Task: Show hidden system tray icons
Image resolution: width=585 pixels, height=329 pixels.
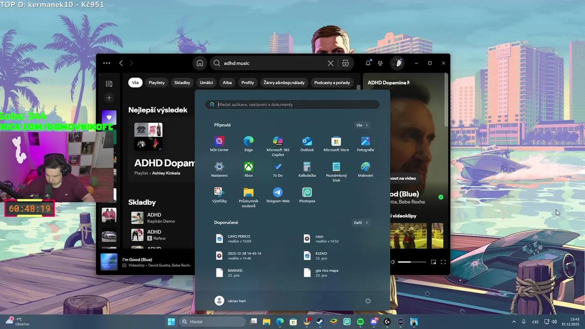Action: 513,322
